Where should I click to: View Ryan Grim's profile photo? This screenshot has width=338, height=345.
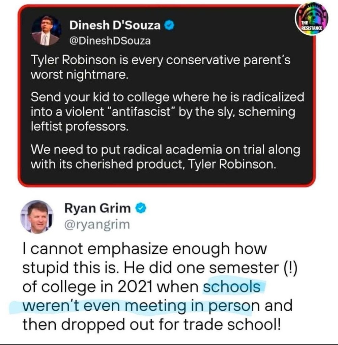(37, 218)
